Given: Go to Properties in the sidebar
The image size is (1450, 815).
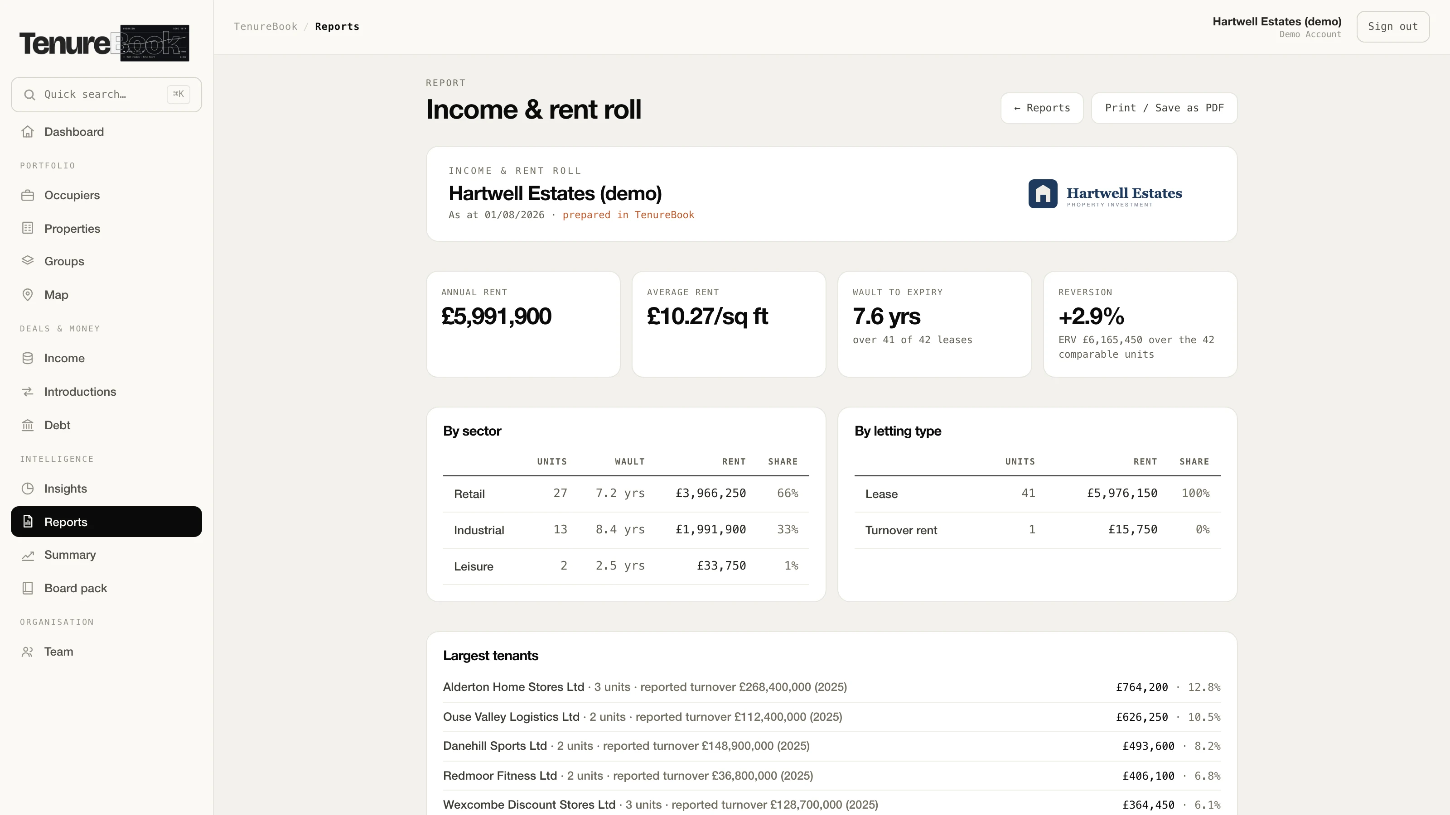Looking at the screenshot, I should tap(106, 228).
